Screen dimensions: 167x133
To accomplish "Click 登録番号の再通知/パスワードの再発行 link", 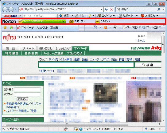I will (24, 105).
